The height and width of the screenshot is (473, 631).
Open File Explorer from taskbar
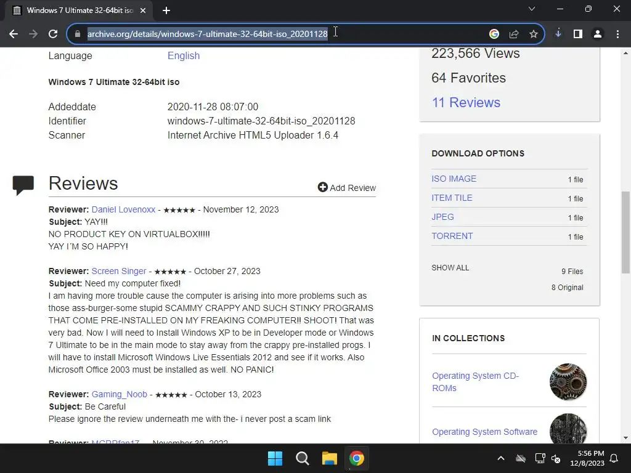point(329,458)
